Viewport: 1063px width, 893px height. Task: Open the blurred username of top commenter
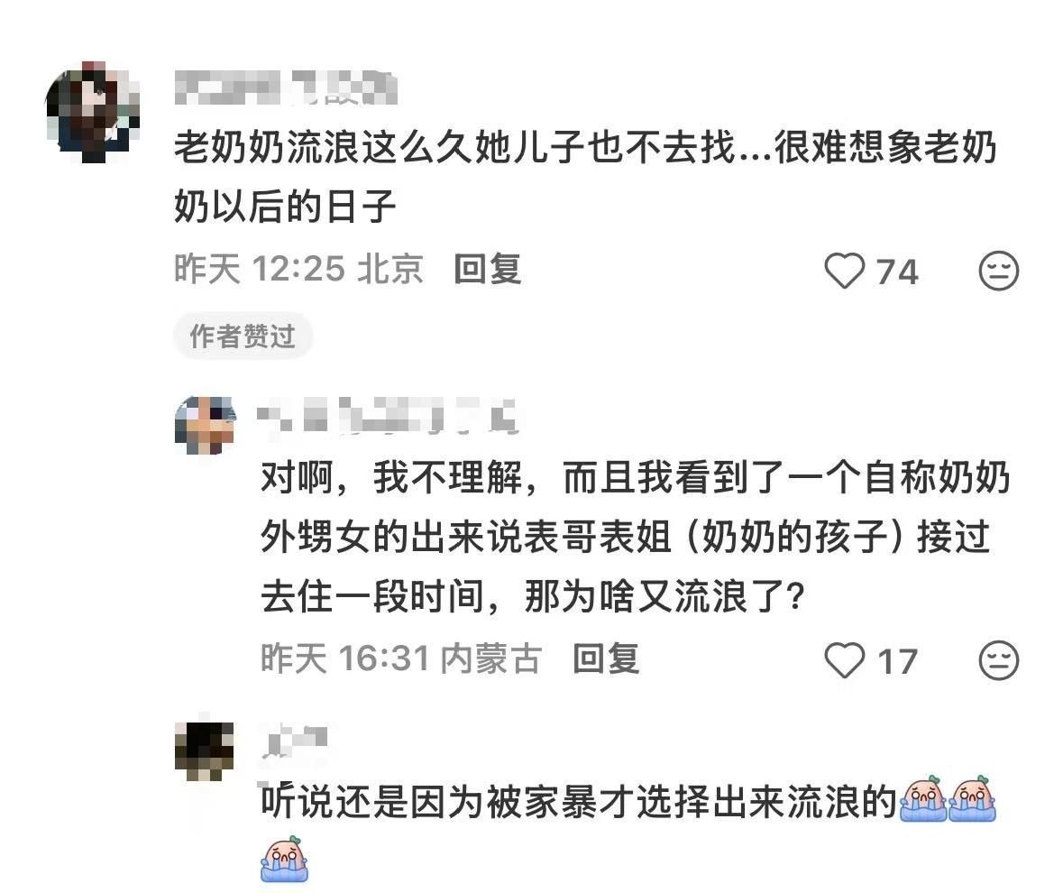click(x=286, y=88)
